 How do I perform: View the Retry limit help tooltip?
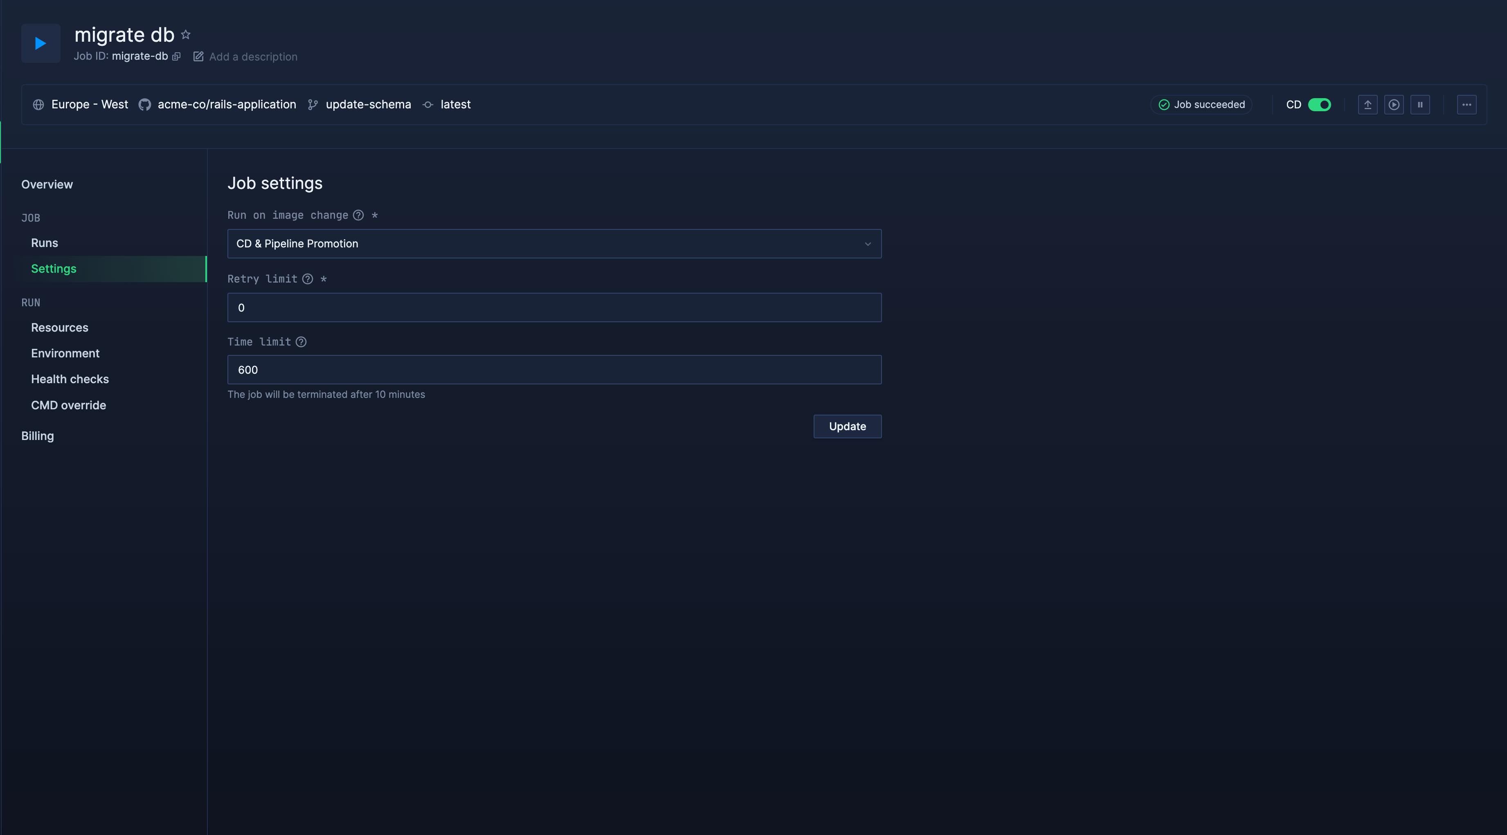coord(308,279)
